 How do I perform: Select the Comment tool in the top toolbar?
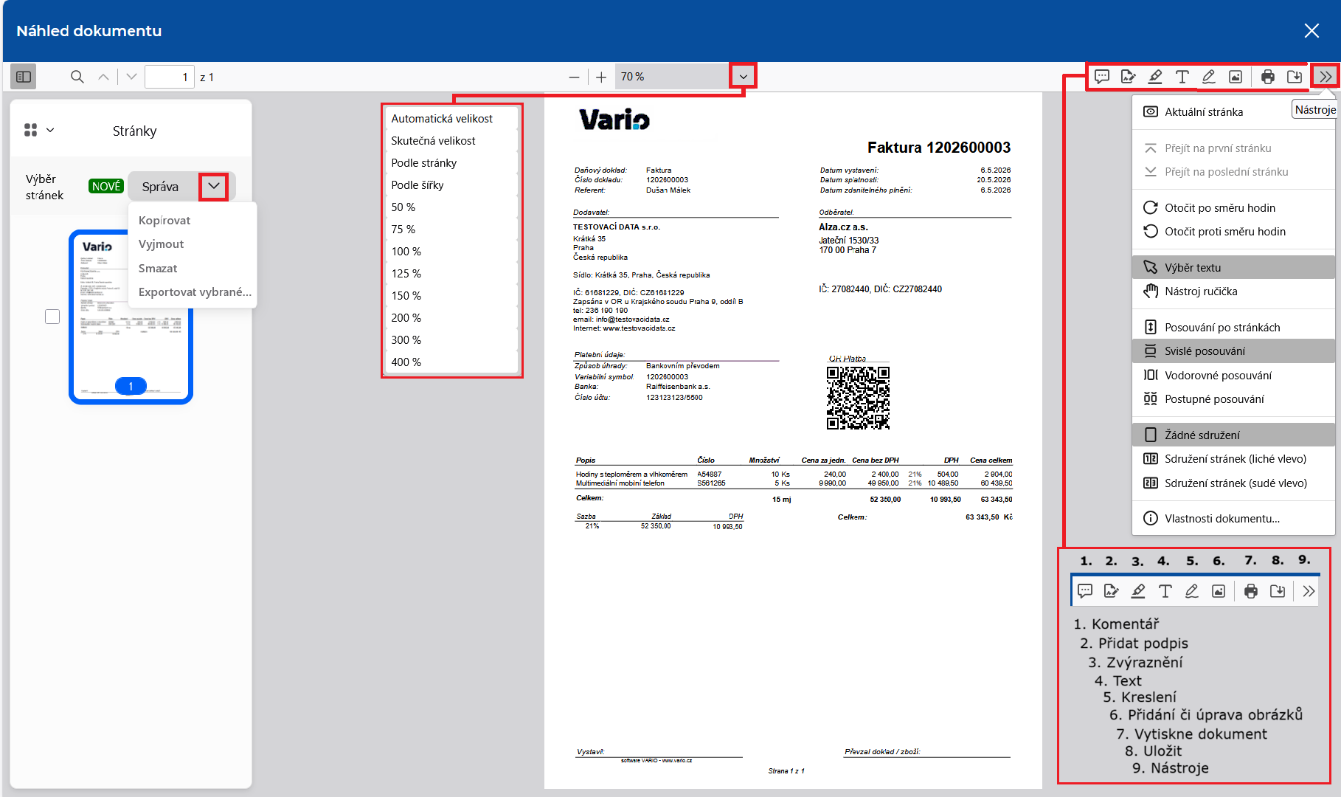pyautogui.click(x=1102, y=77)
